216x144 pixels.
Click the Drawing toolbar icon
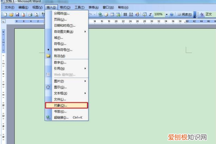click(137, 15)
